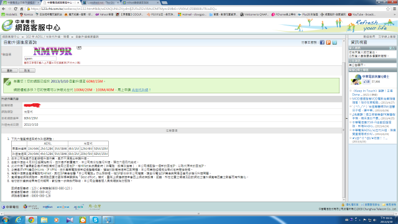Refresh the NMW9R captcha image icon
The image size is (398, 224).
(79, 47)
